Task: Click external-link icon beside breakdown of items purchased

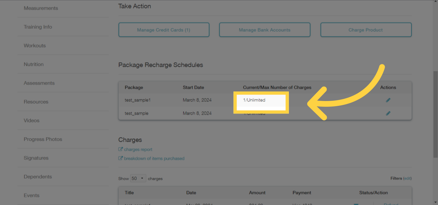Action: tap(121, 158)
